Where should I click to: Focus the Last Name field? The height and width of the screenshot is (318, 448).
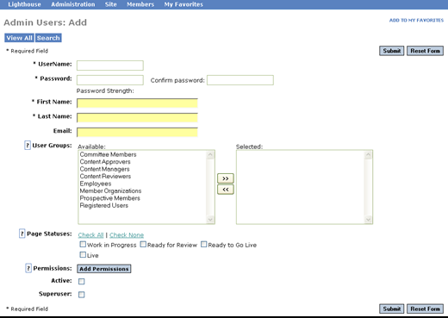[137, 118]
